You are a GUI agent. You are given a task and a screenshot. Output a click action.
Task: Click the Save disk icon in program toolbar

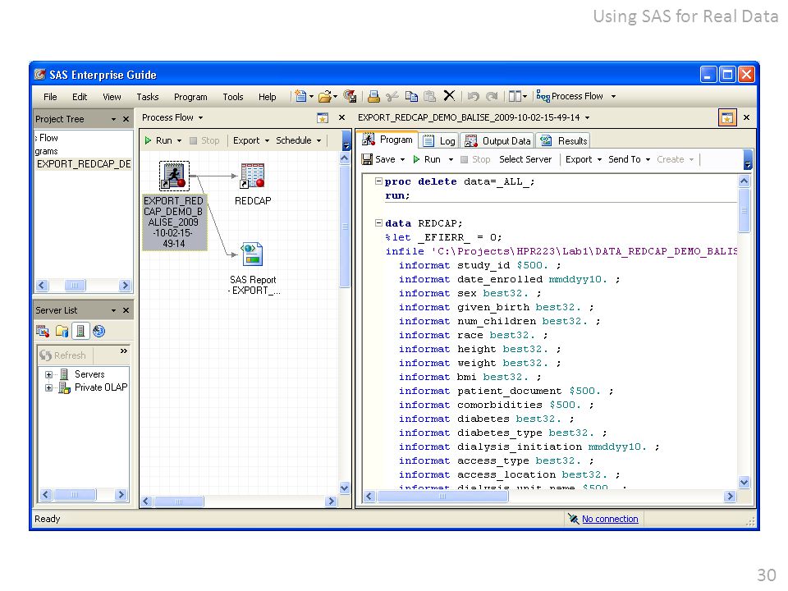pyautogui.click(x=368, y=159)
